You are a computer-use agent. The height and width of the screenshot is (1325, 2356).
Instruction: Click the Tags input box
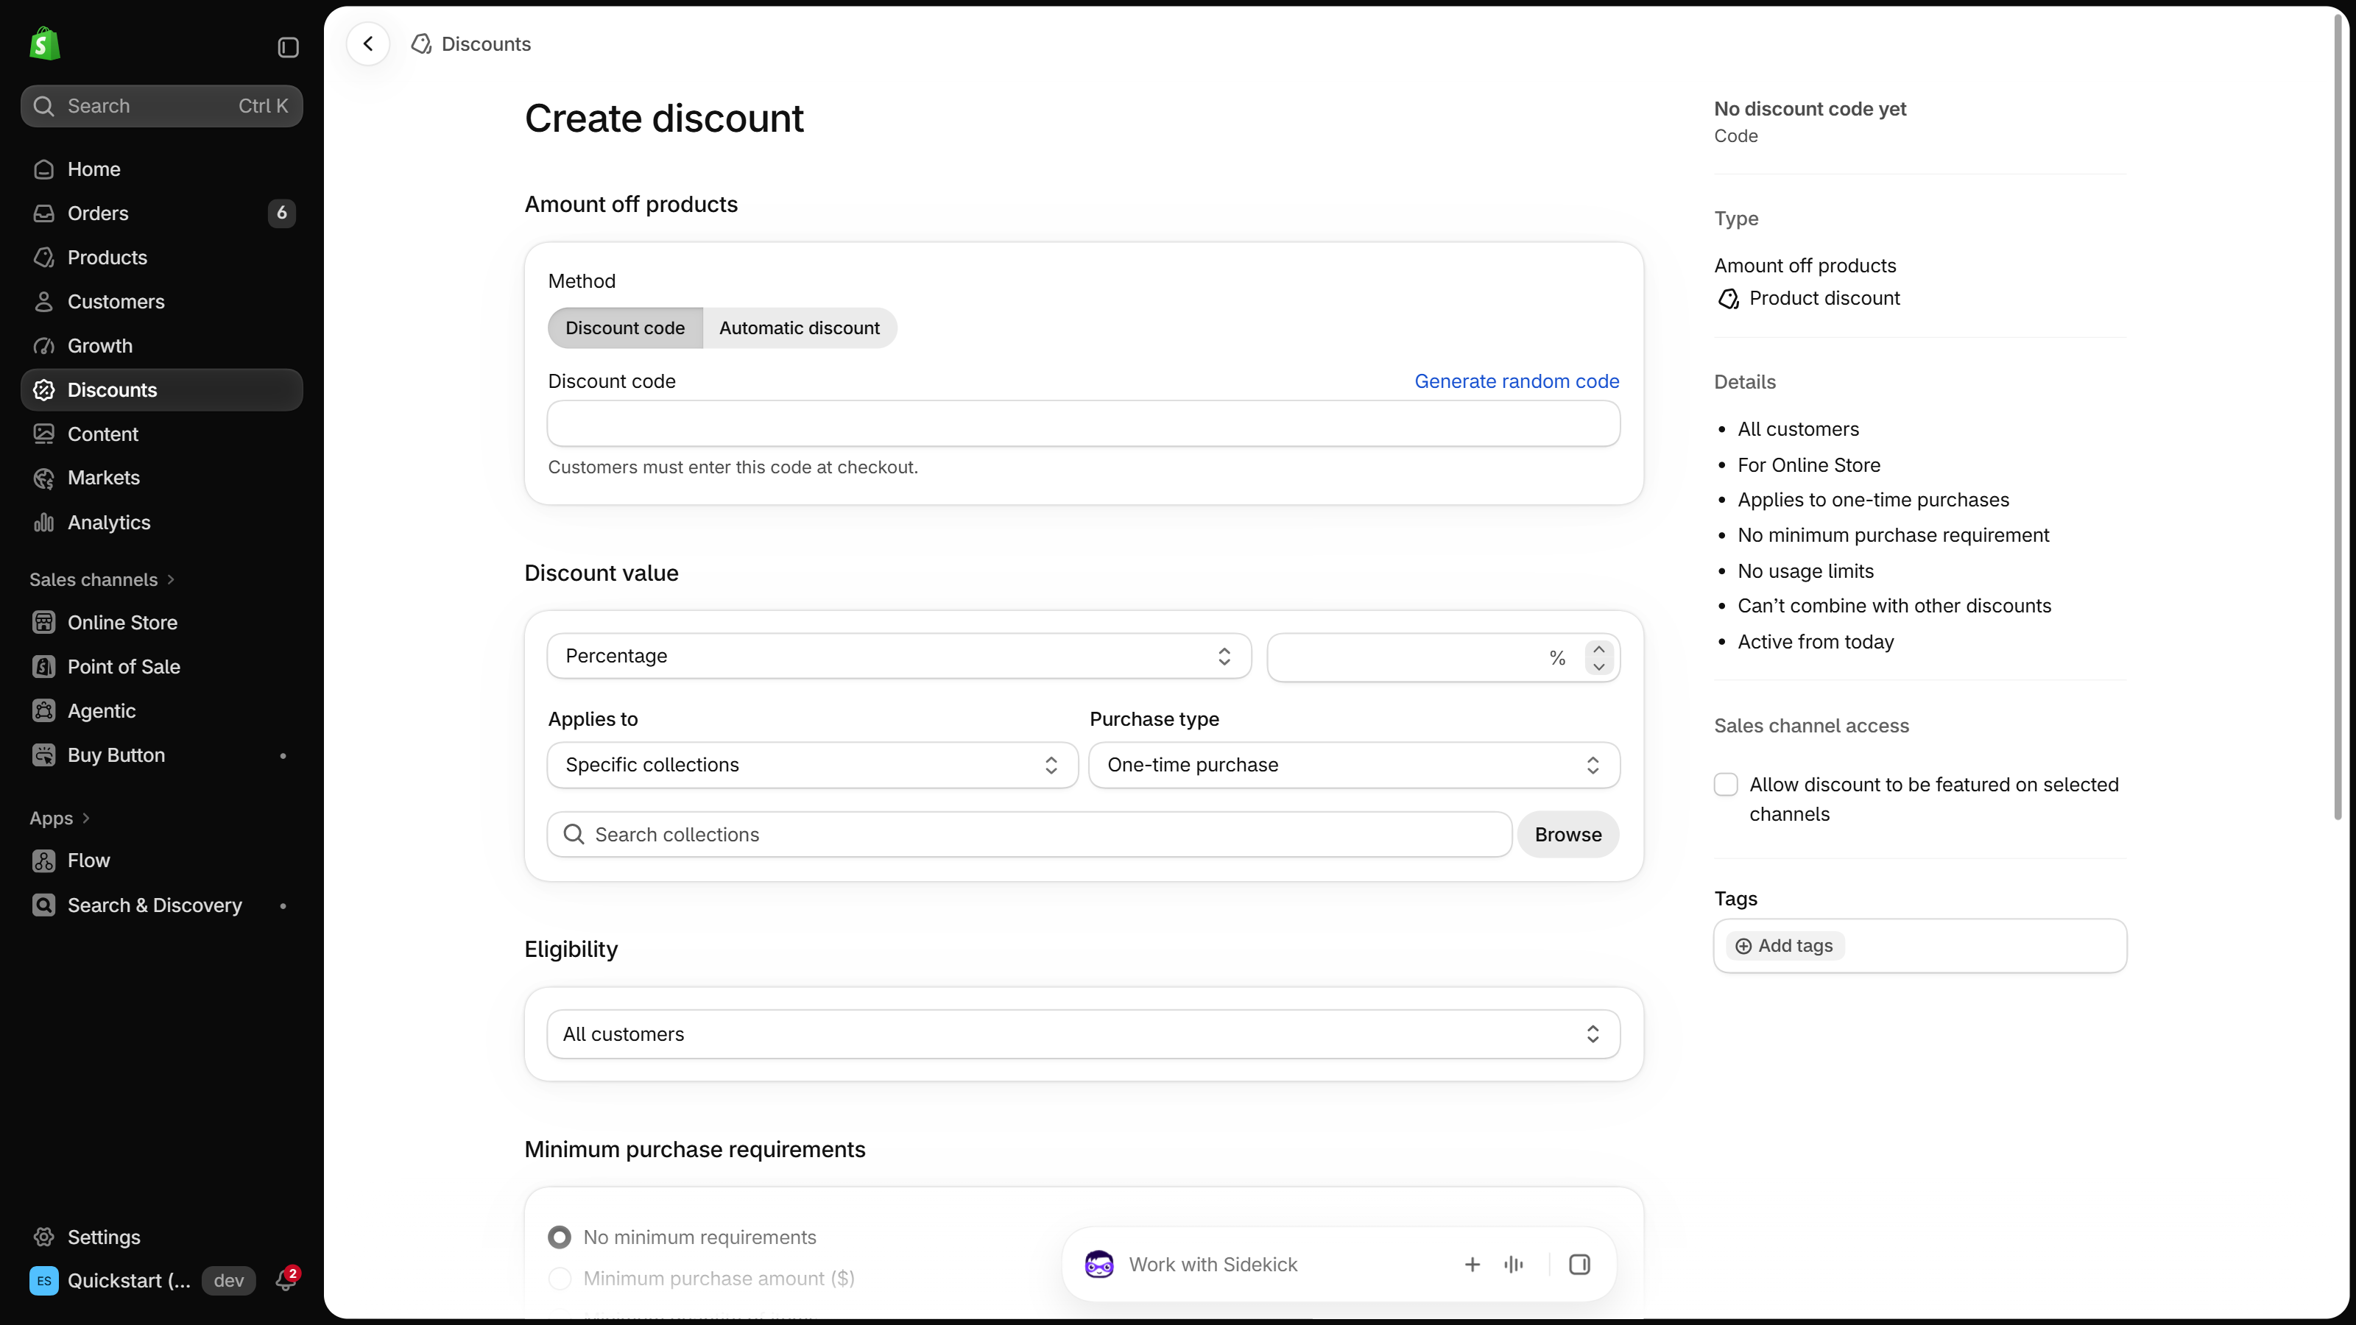1919,945
